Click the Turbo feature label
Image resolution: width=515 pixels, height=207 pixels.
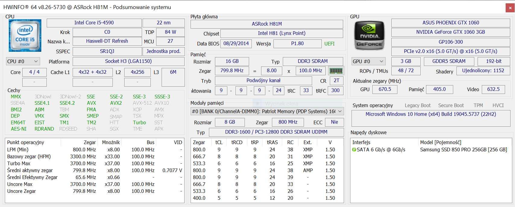point(139,122)
